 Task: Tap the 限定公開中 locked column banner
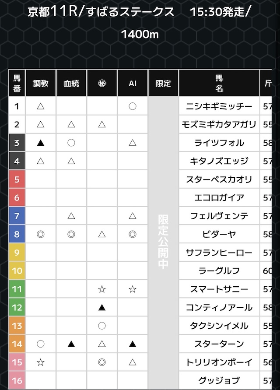click(163, 241)
